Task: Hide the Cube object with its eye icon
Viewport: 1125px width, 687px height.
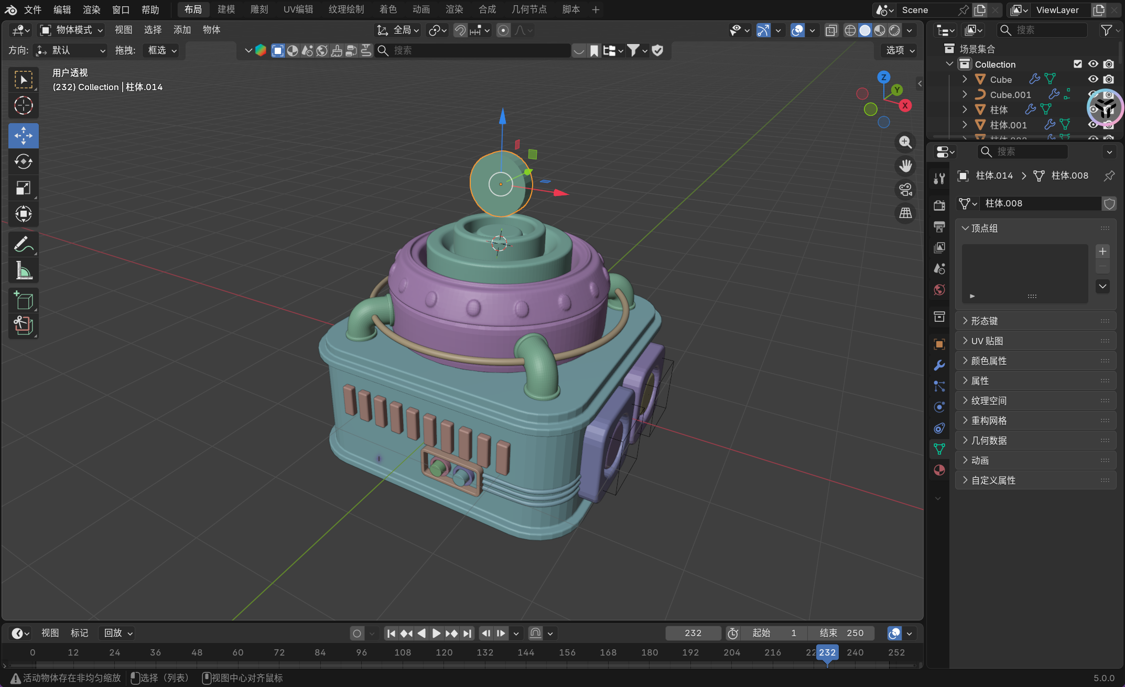Action: [1093, 79]
